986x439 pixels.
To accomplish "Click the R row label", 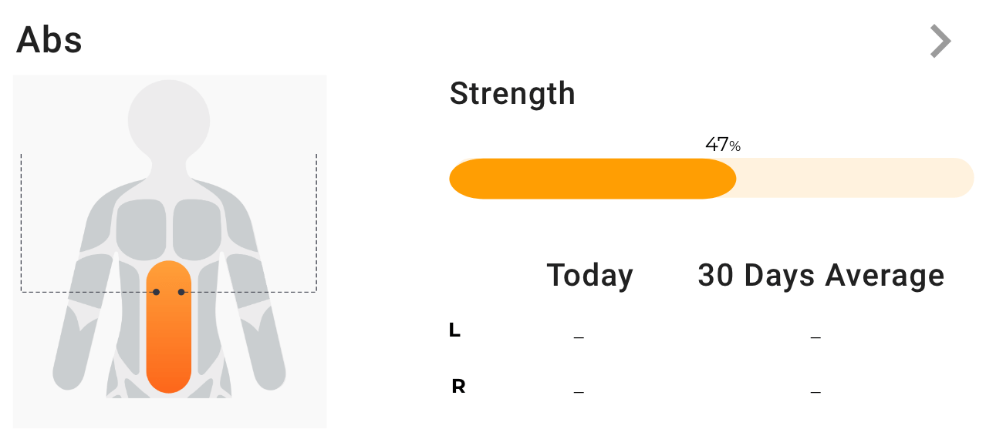I will (x=458, y=386).
